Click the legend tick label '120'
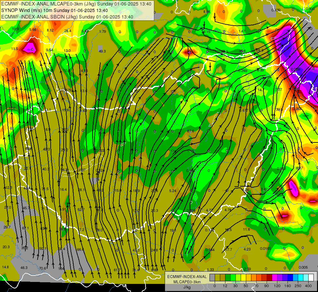 277,286
